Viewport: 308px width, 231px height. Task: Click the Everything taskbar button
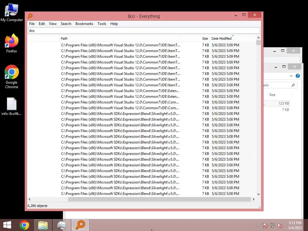[80, 225]
